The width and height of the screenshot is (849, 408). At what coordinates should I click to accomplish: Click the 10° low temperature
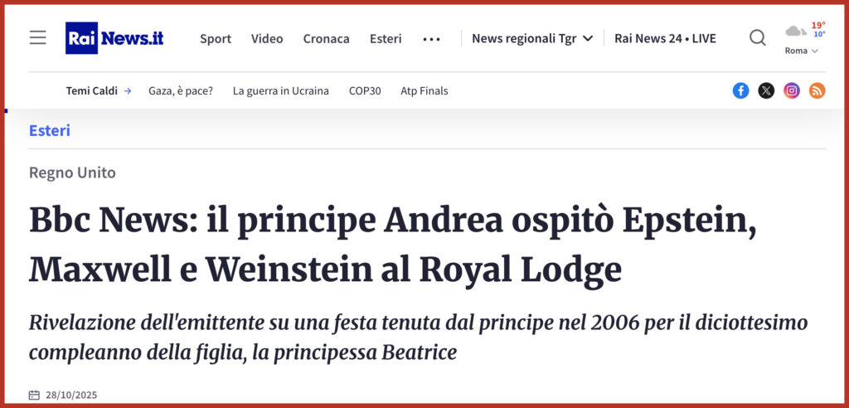tap(819, 34)
